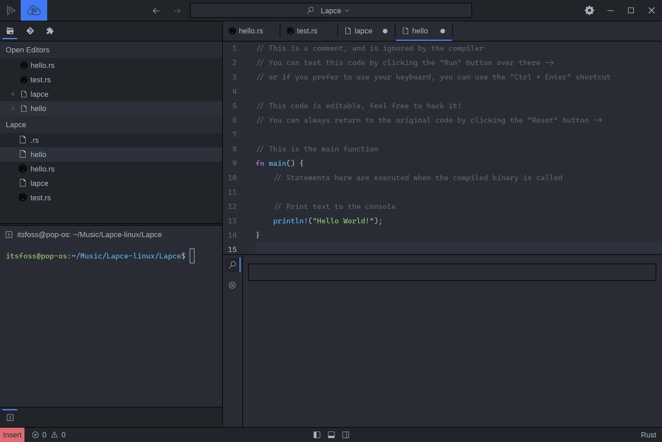Click the Insert mode status indicator

(x=12, y=435)
